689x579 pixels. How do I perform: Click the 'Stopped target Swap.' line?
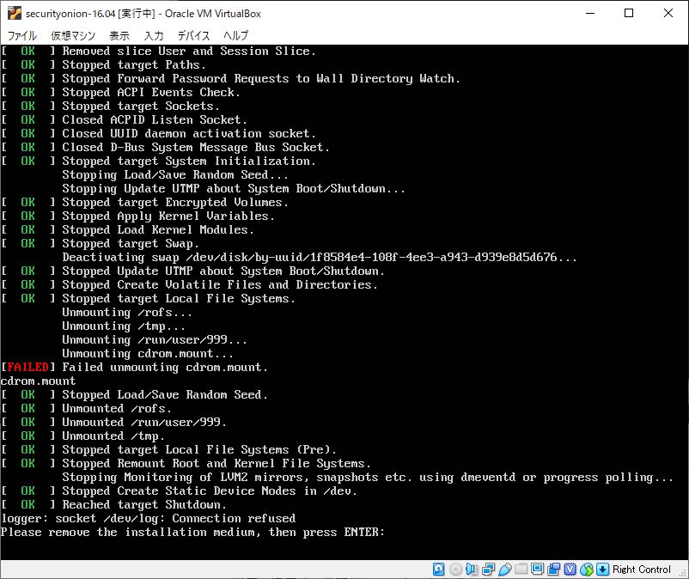[131, 244]
